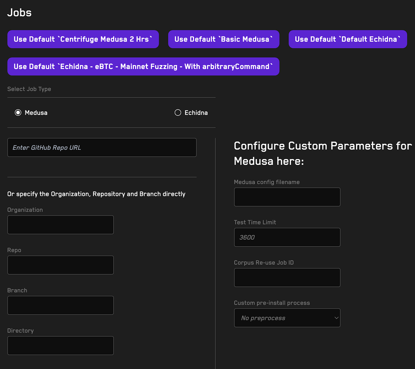
Task: Click into the Organization input box
Action: (60, 225)
